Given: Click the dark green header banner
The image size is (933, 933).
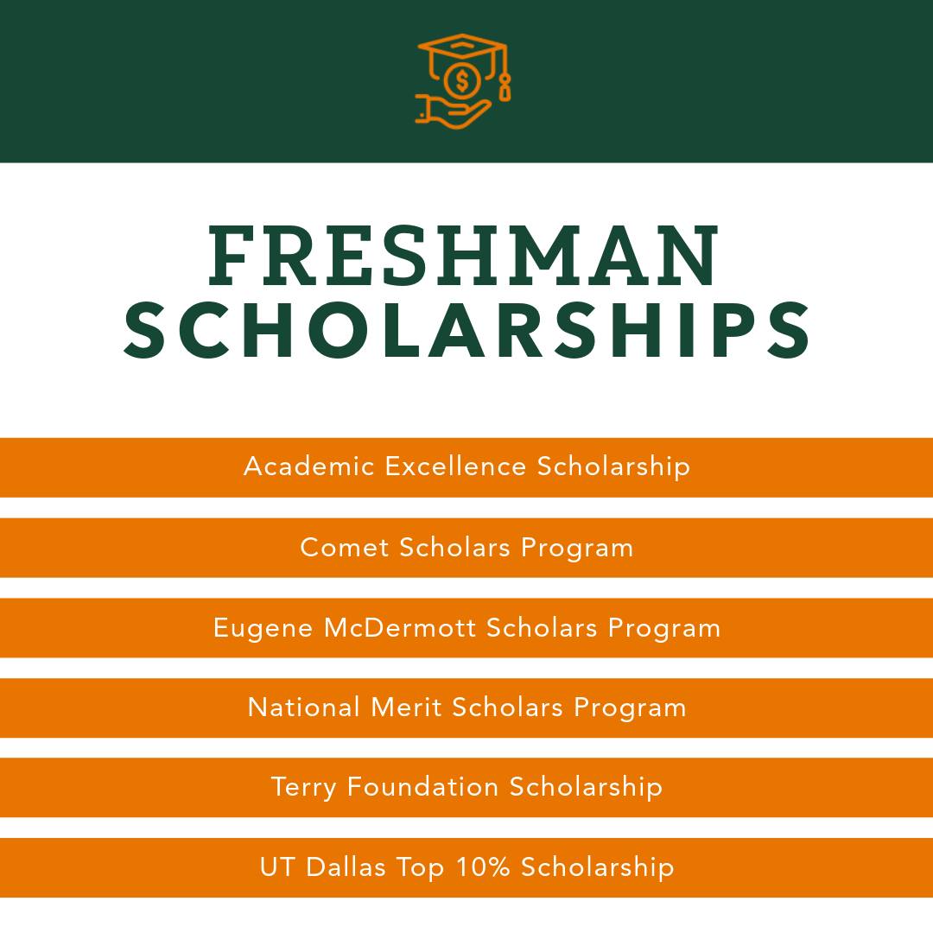Looking at the screenshot, I should click(x=466, y=81).
